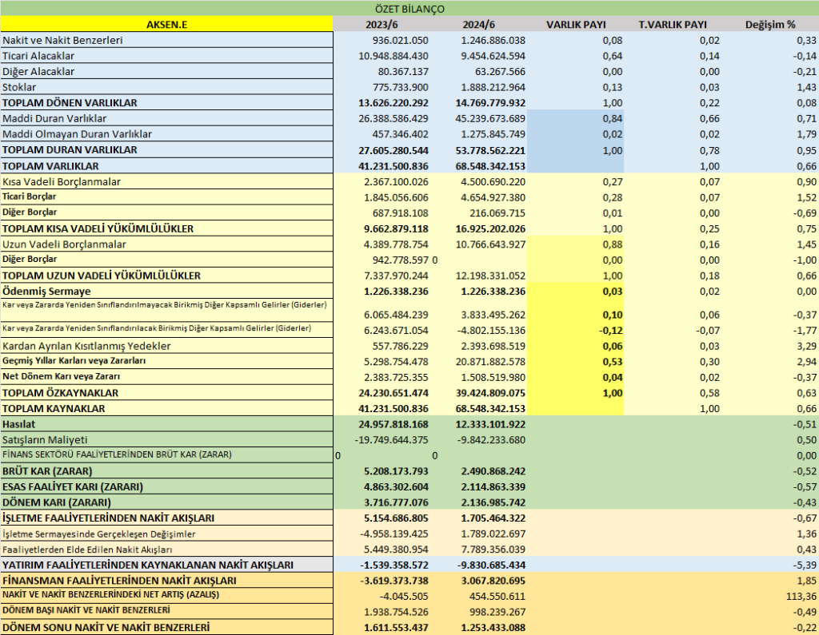Image resolution: width=819 pixels, height=635 pixels.
Task: Click the AKSEN.E header cell
Action: pyautogui.click(x=166, y=25)
